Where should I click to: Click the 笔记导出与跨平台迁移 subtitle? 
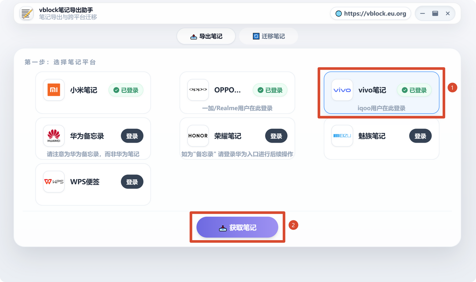(x=68, y=17)
